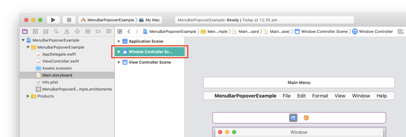Open the Info.plist file
This screenshot has height=137, width=406.
pyautogui.click(x=50, y=82)
